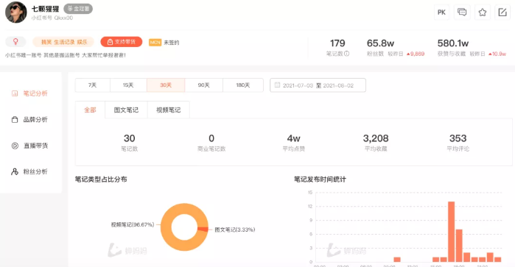Viewport: 515px width, 267px height.
Task: Click the 粉丝分析 person icon
Action: click(15, 171)
